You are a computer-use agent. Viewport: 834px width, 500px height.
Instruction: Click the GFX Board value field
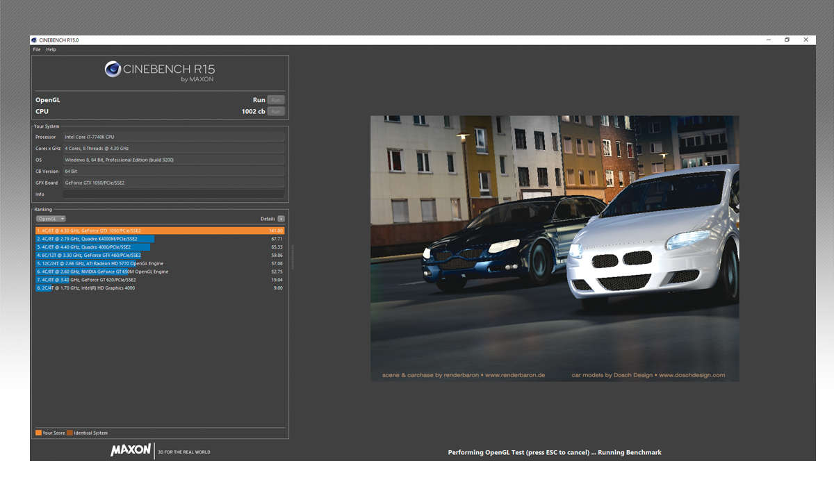coord(174,183)
